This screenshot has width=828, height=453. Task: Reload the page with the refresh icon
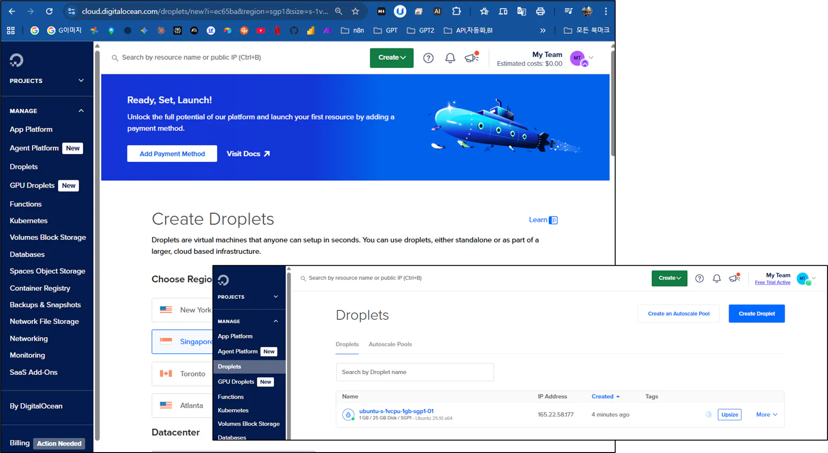[x=49, y=11]
